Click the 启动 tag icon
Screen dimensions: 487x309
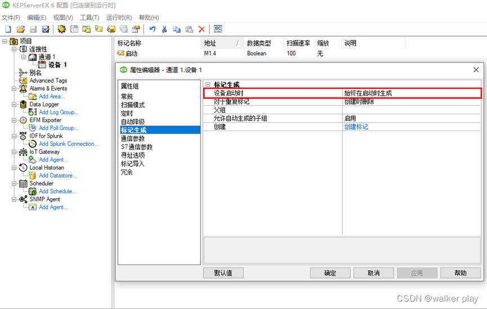120,53
